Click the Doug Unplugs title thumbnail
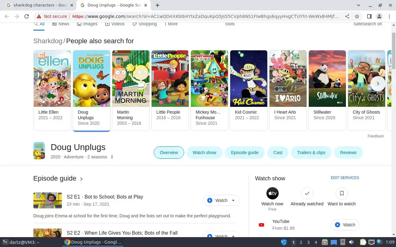The height and width of the screenshot is (247, 396). [x=39, y=151]
